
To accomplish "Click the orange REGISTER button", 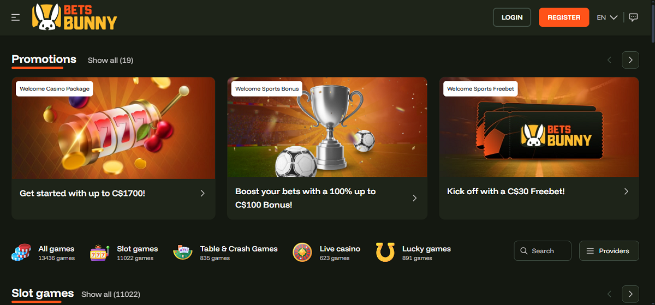I will point(564,17).
